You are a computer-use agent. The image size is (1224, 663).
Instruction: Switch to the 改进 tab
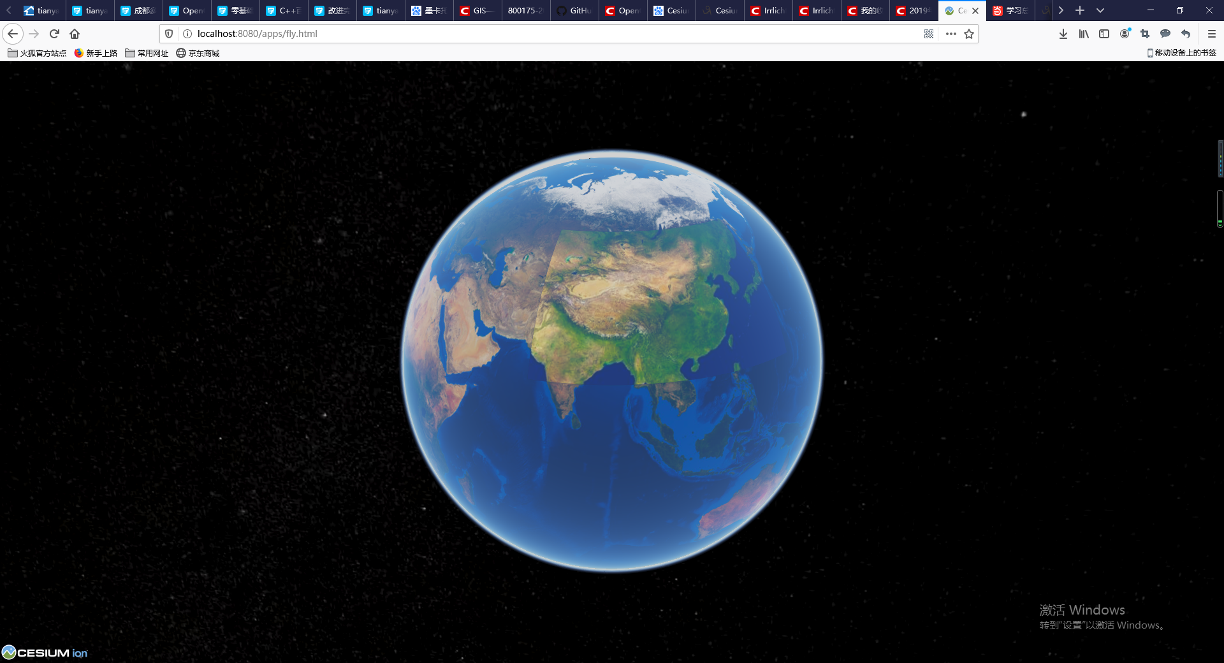point(333,10)
